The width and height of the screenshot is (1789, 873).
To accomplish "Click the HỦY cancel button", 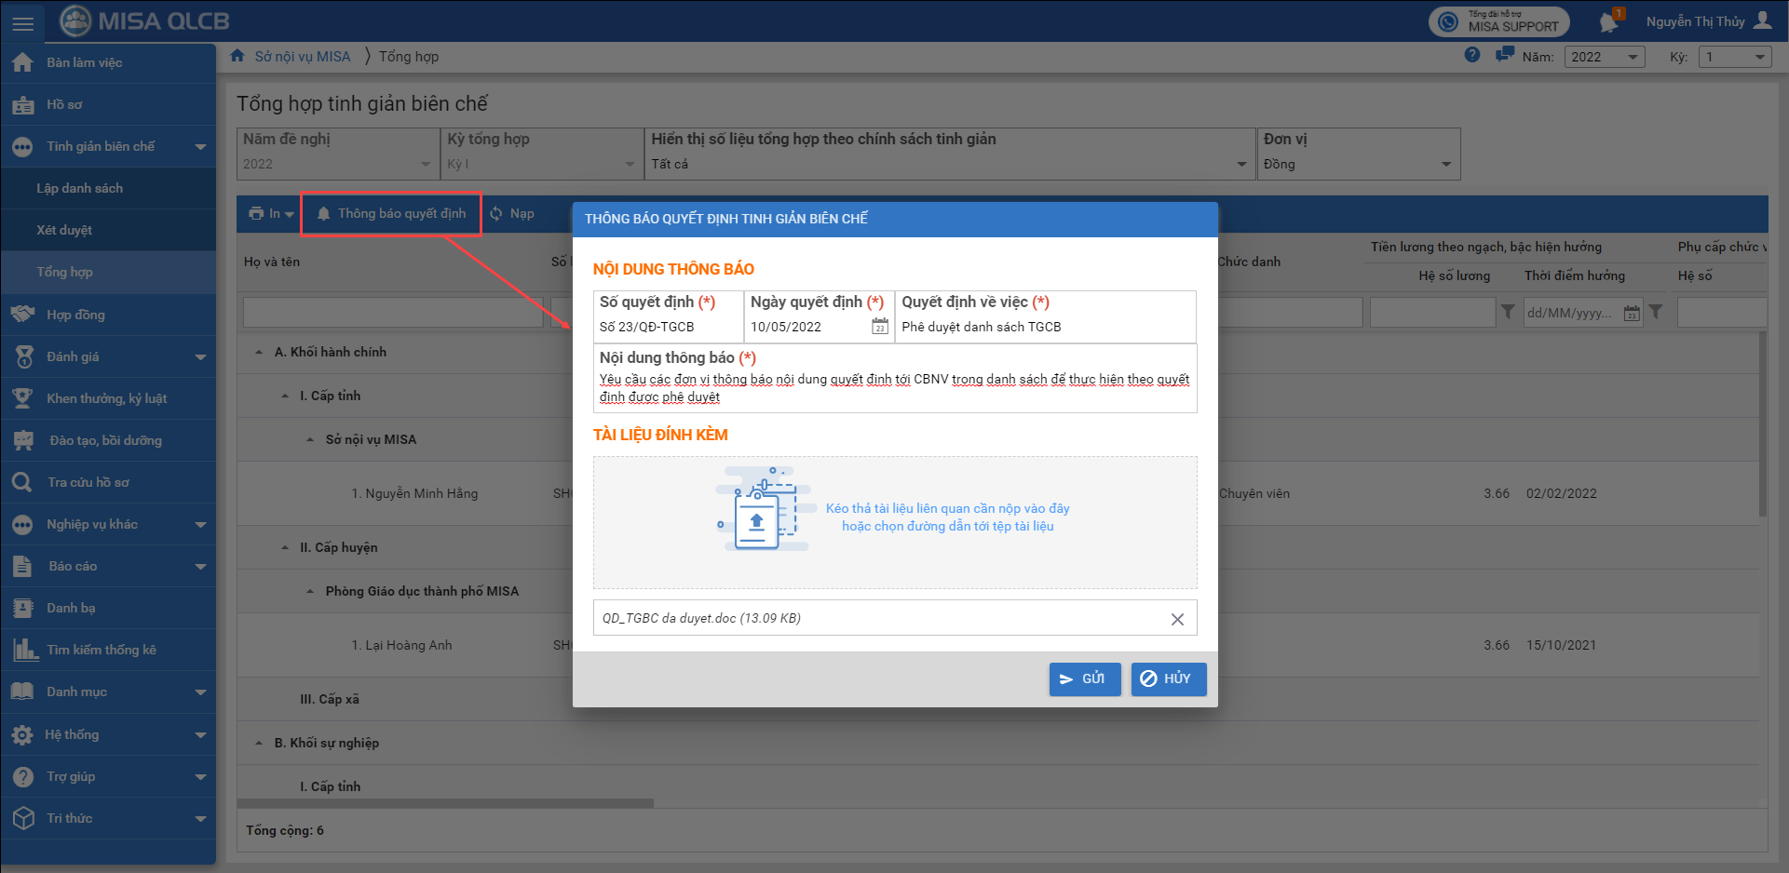I will 1168,679.
